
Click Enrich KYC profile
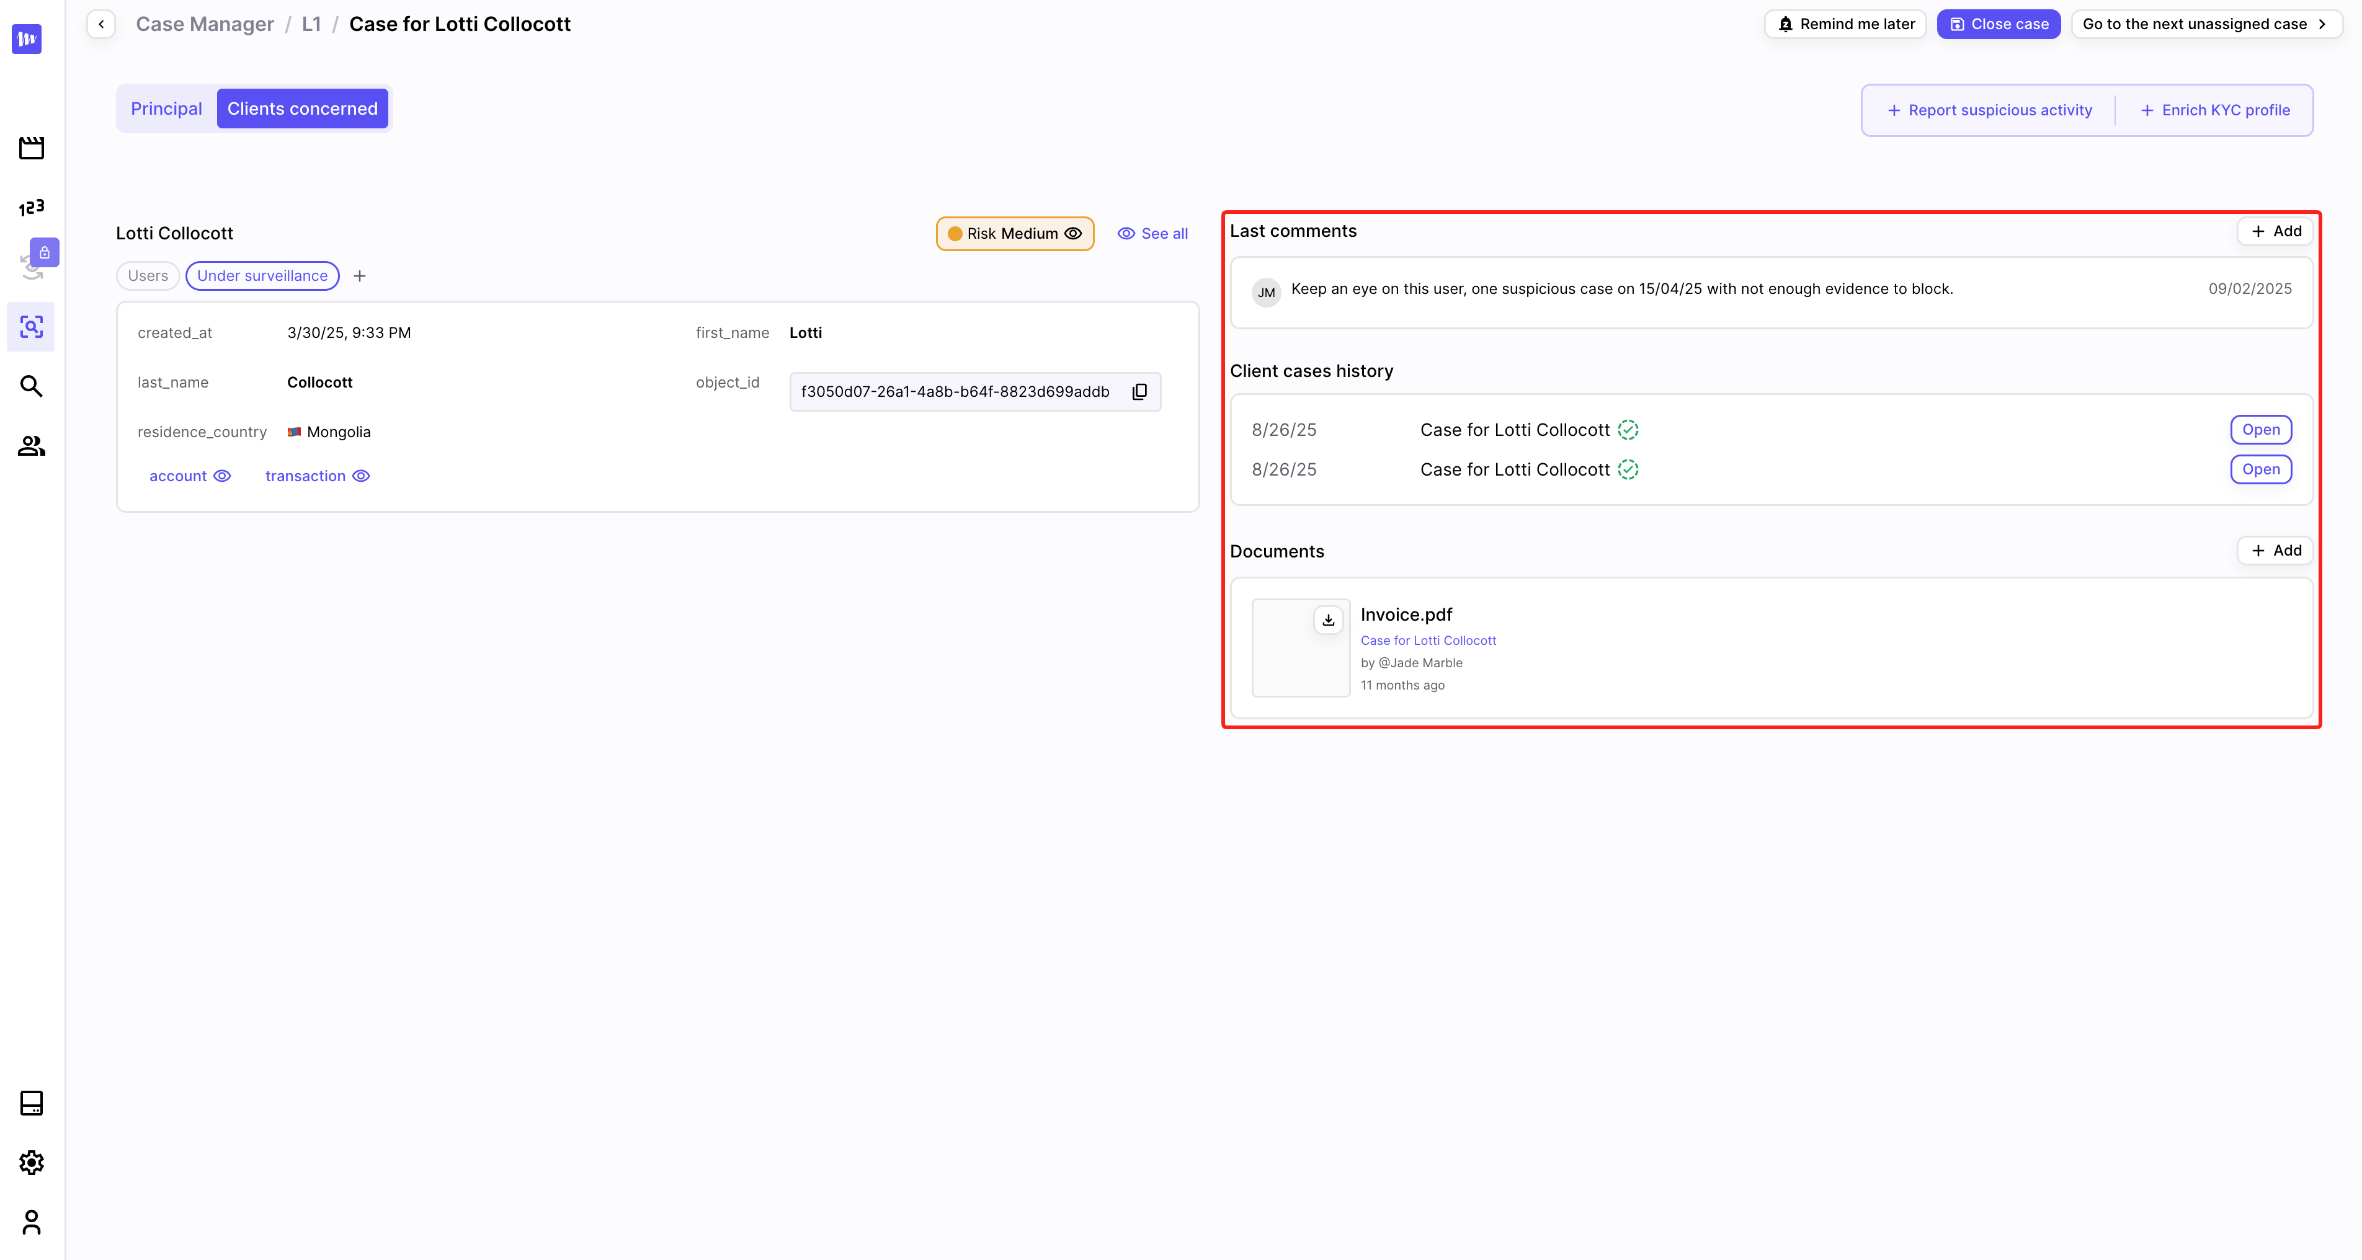click(2215, 110)
